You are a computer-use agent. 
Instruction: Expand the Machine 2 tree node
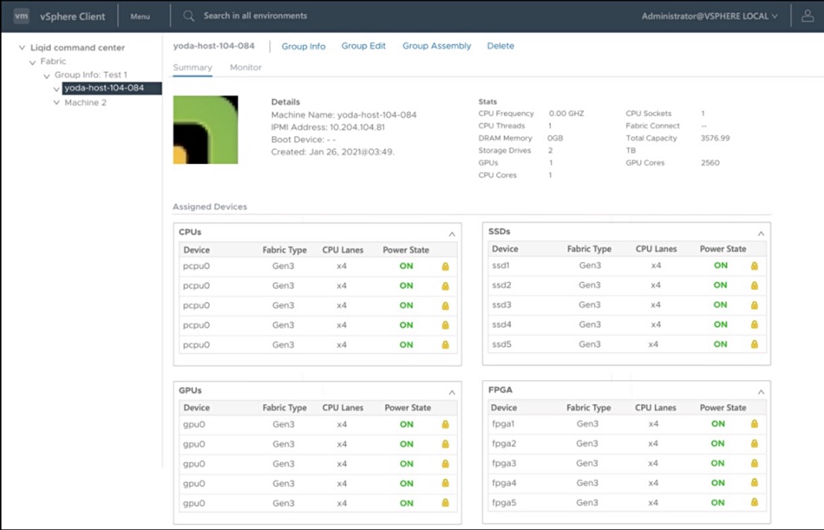[56, 102]
